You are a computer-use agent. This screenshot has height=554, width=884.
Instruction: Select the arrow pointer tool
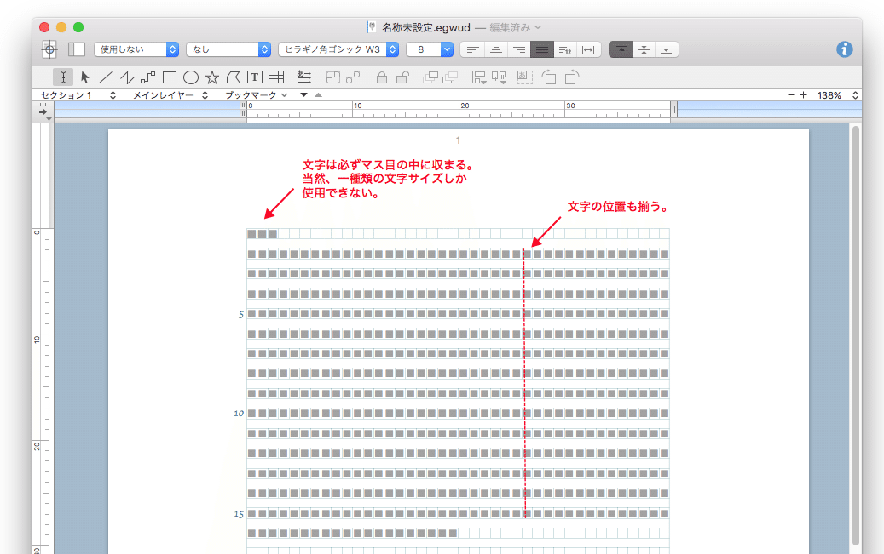coord(84,77)
